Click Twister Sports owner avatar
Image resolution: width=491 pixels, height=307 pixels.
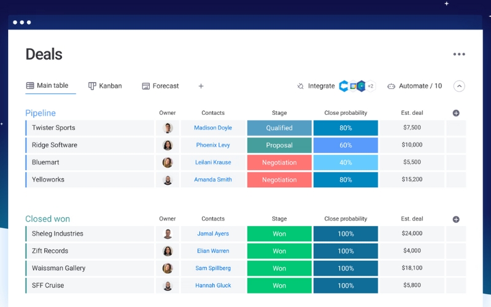tap(168, 128)
